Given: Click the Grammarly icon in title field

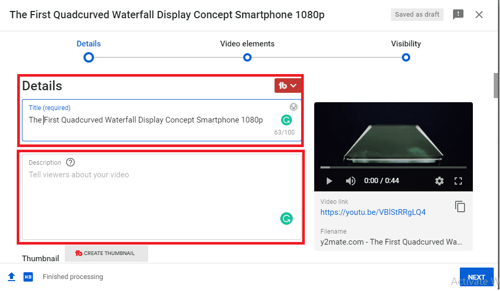Looking at the screenshot, I should [x=286, y=120].
